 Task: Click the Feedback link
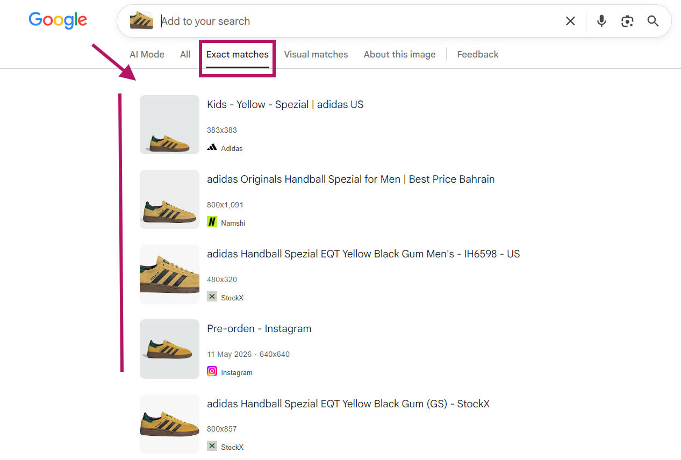tap(478, 54)
